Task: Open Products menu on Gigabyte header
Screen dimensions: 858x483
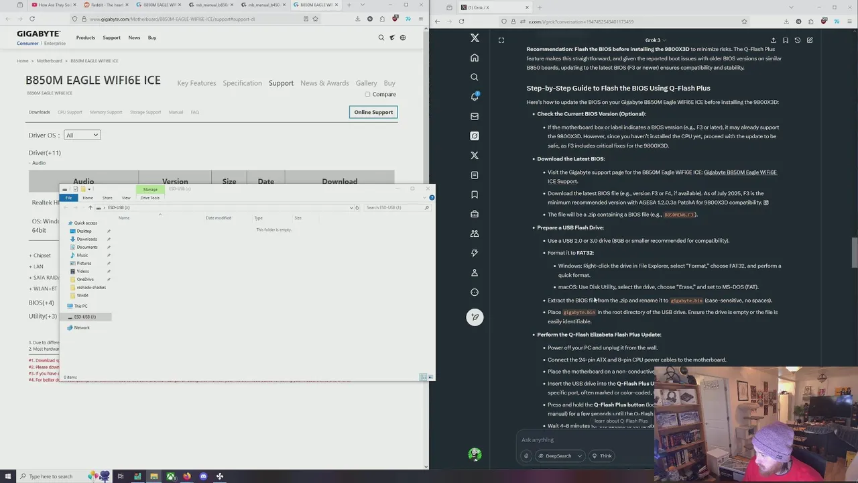Action: click(85, 38)
